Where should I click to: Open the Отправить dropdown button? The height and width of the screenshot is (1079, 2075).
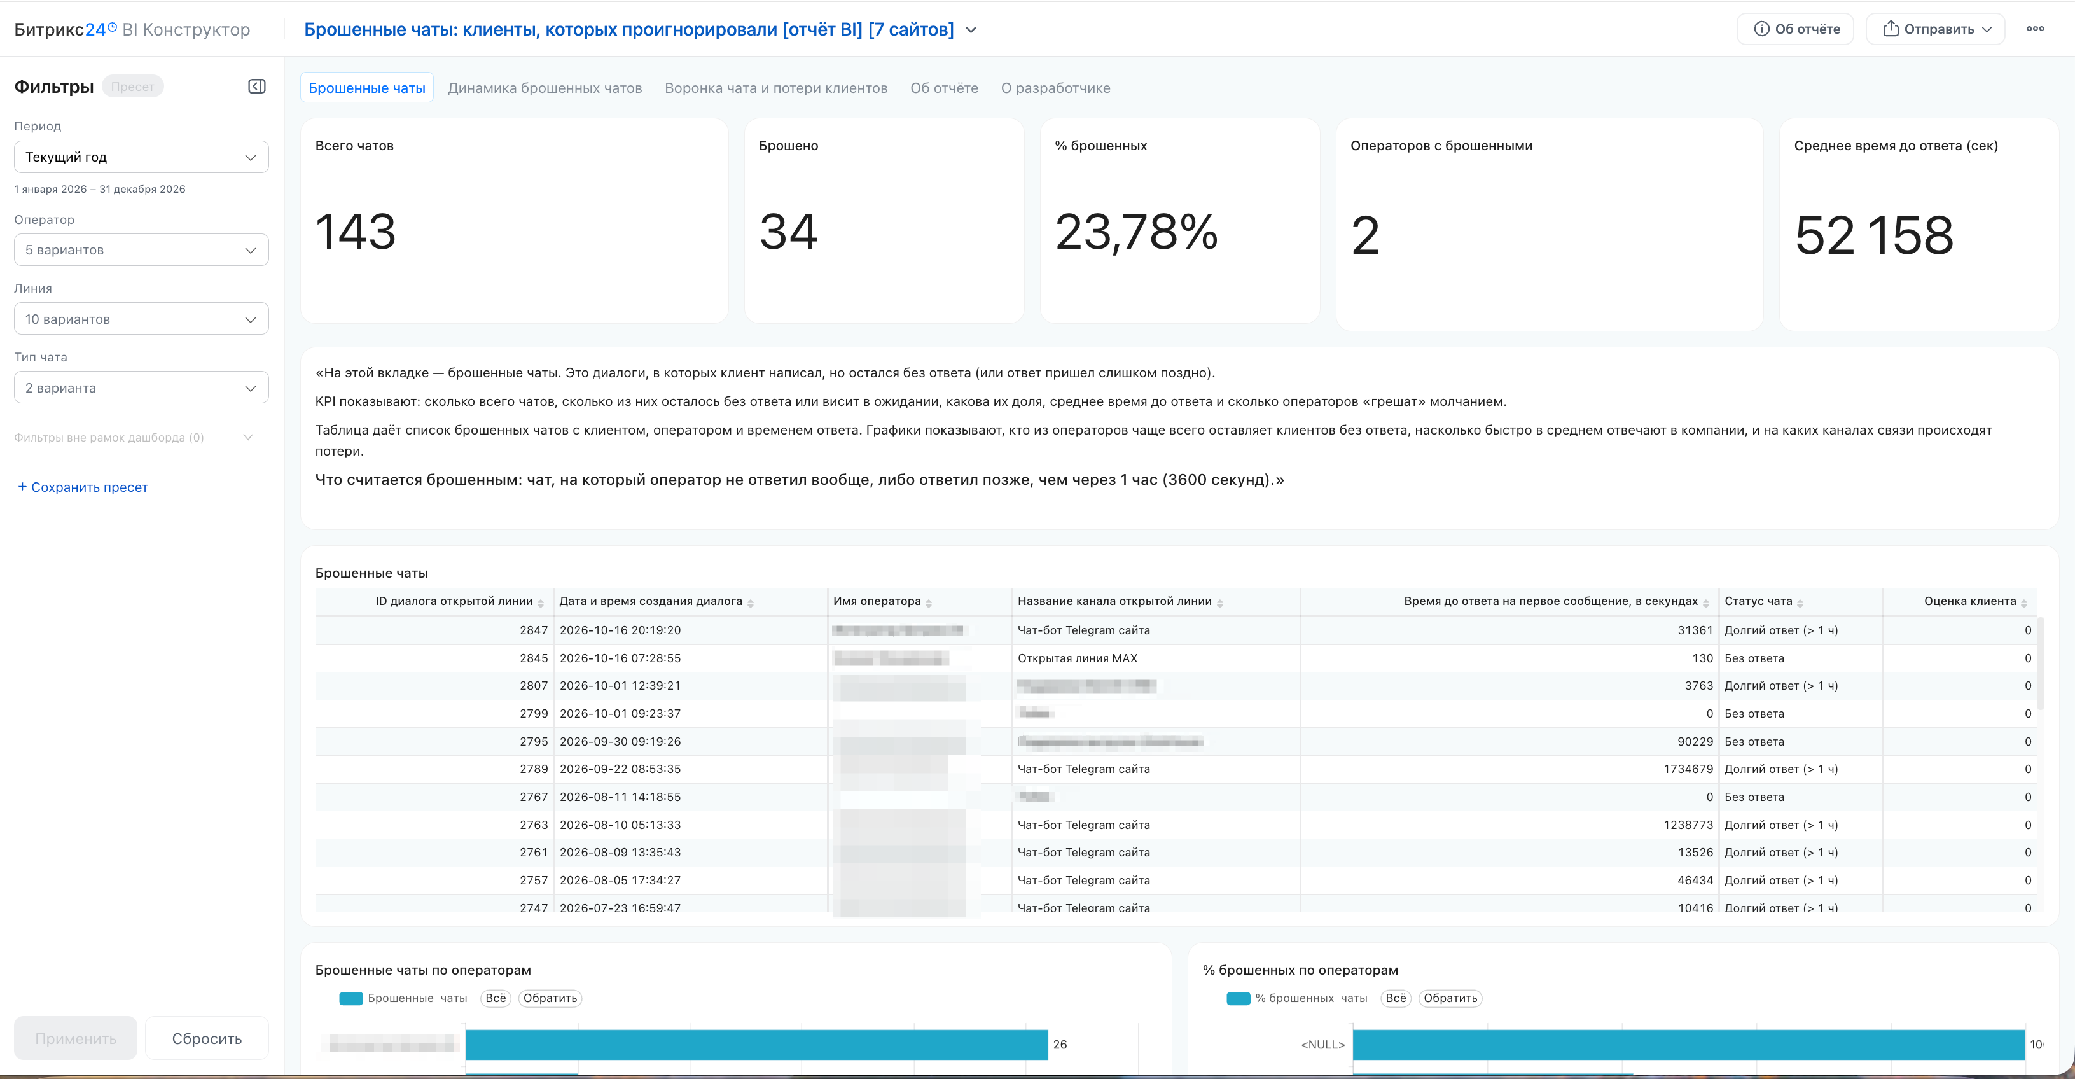(x=1935, y=29)
